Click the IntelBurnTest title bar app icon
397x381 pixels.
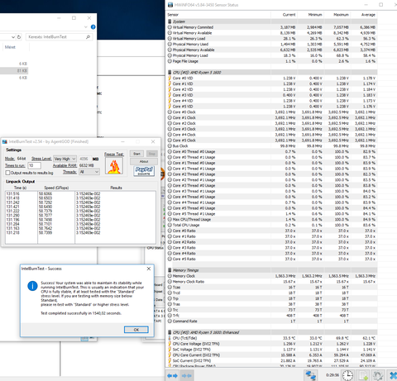5,141
